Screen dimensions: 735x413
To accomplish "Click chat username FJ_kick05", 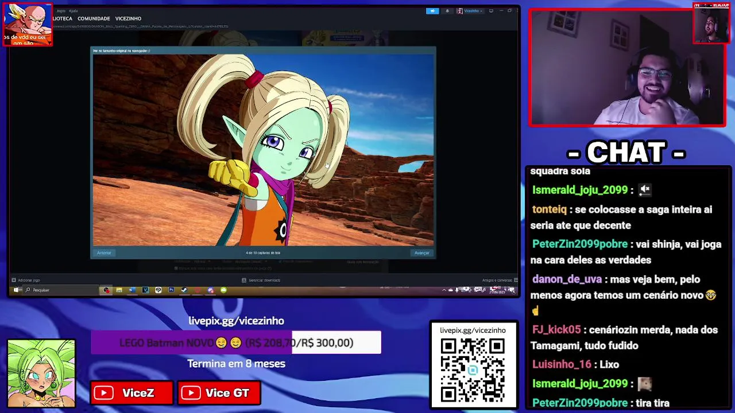I will click(556, 330).
